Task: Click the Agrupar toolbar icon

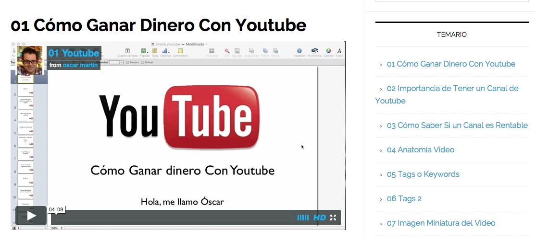Action: click(237, 51)
